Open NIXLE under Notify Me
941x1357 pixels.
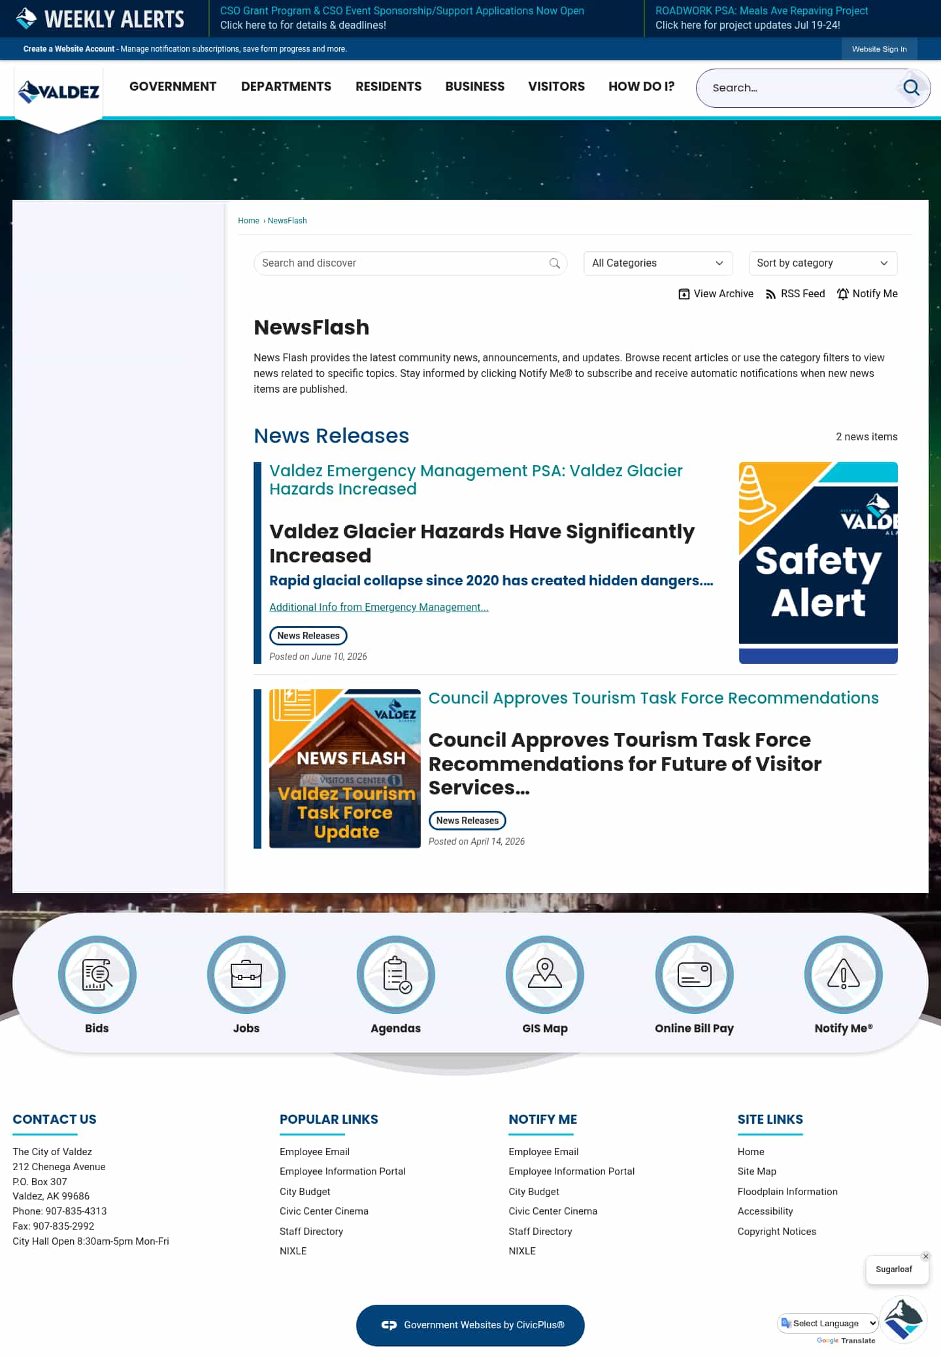coord(522,1251)
